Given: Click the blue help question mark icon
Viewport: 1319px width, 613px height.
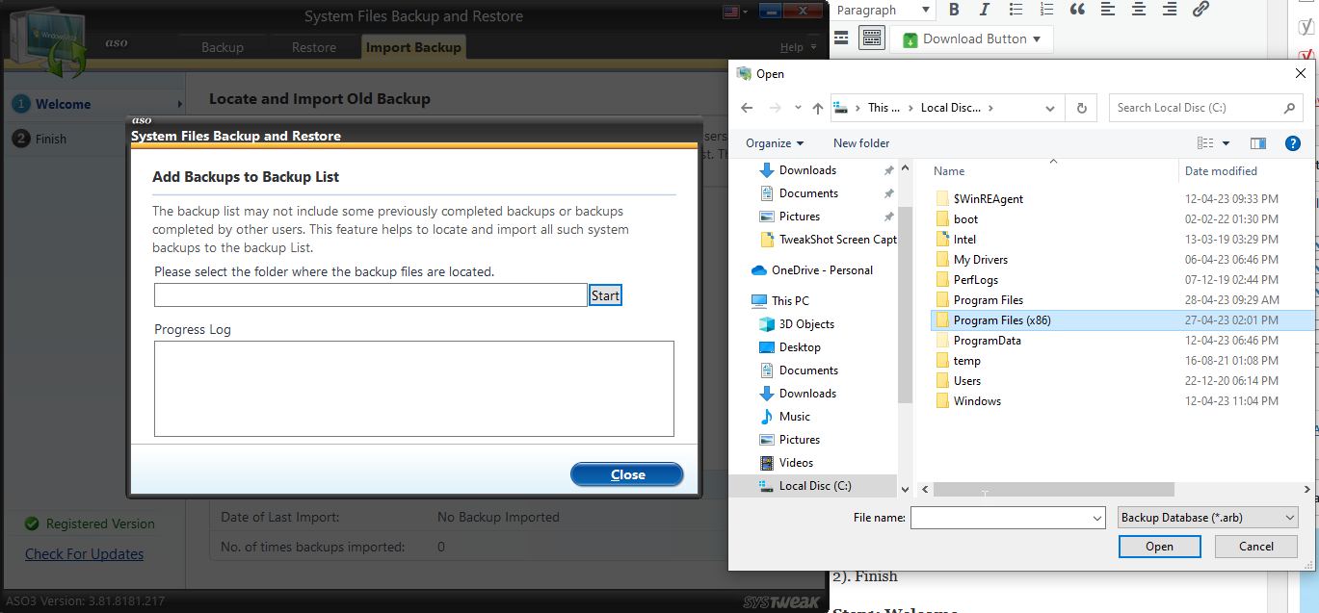Looking at the screenshot, I should click(1293, 143).
